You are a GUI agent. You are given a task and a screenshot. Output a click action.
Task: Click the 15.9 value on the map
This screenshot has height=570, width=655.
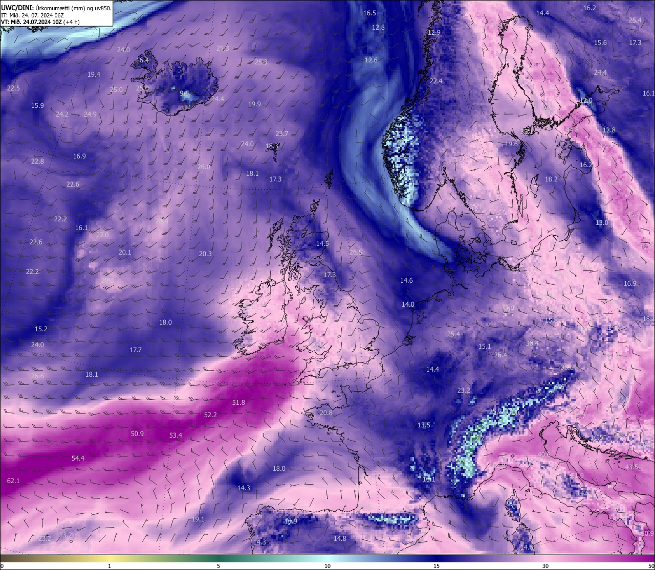[37, 106]
